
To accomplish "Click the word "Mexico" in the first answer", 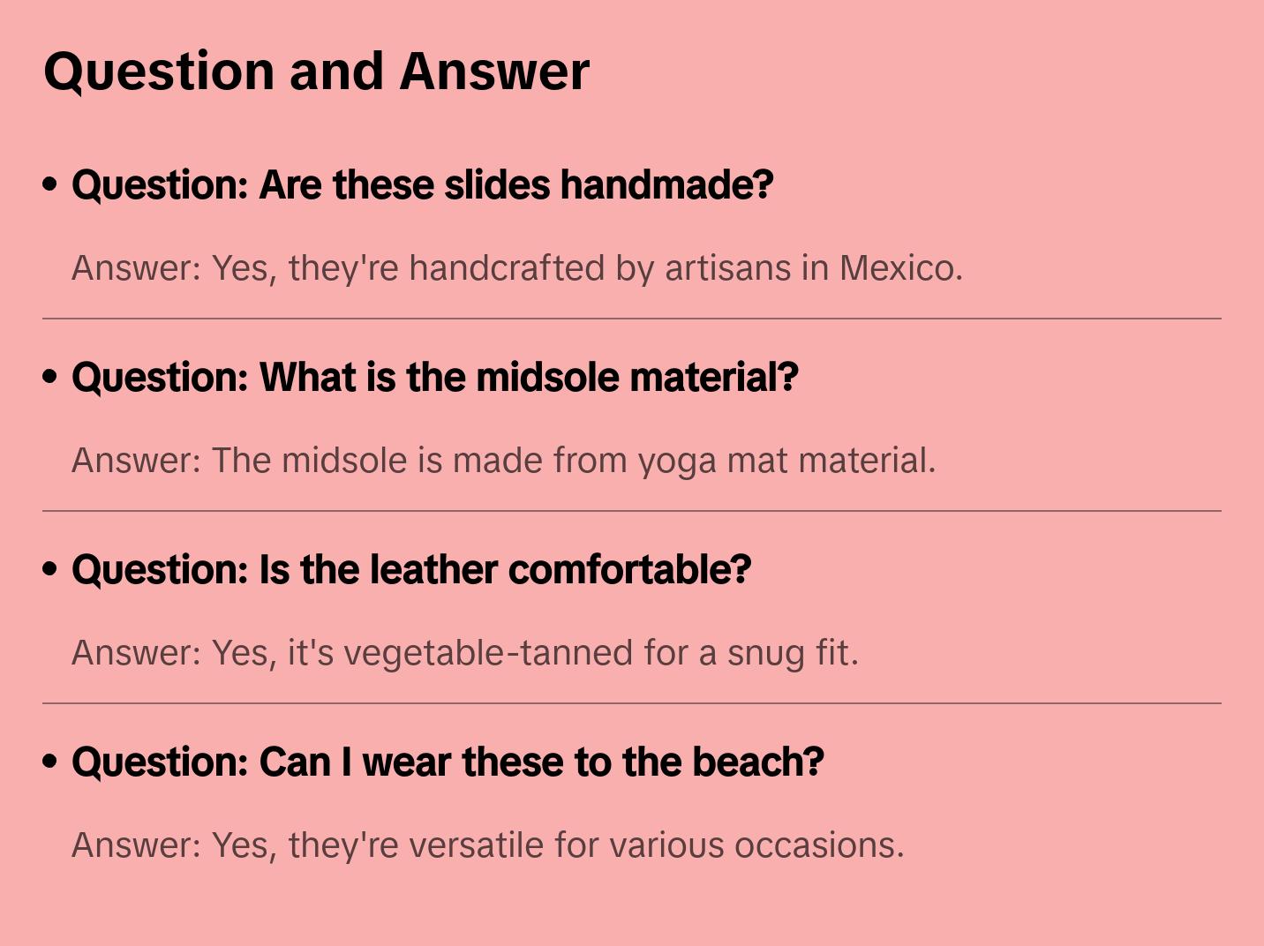I will point(899,268).
